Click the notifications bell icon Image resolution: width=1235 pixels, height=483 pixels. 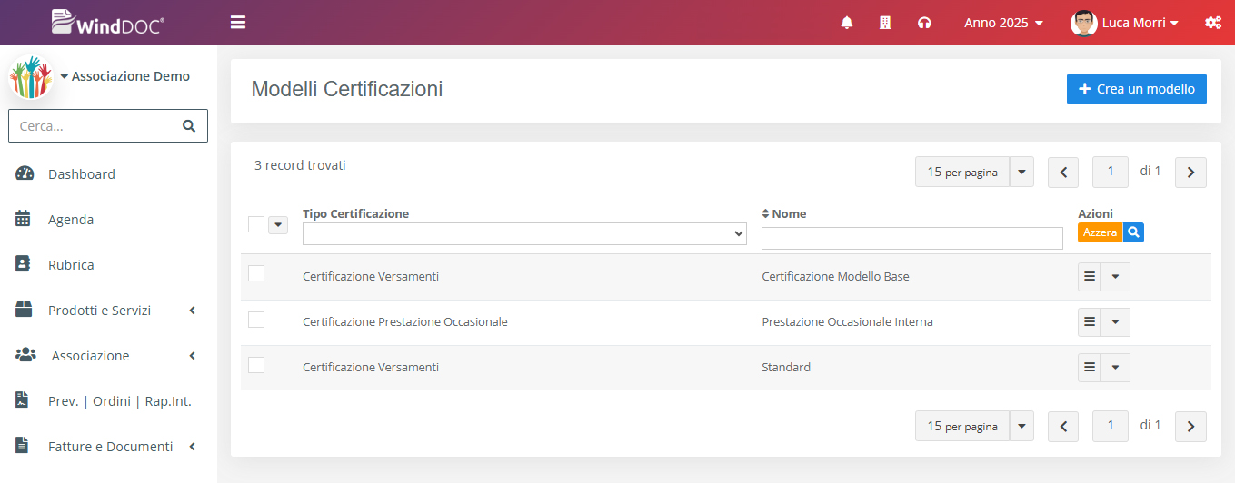point(847,23)
